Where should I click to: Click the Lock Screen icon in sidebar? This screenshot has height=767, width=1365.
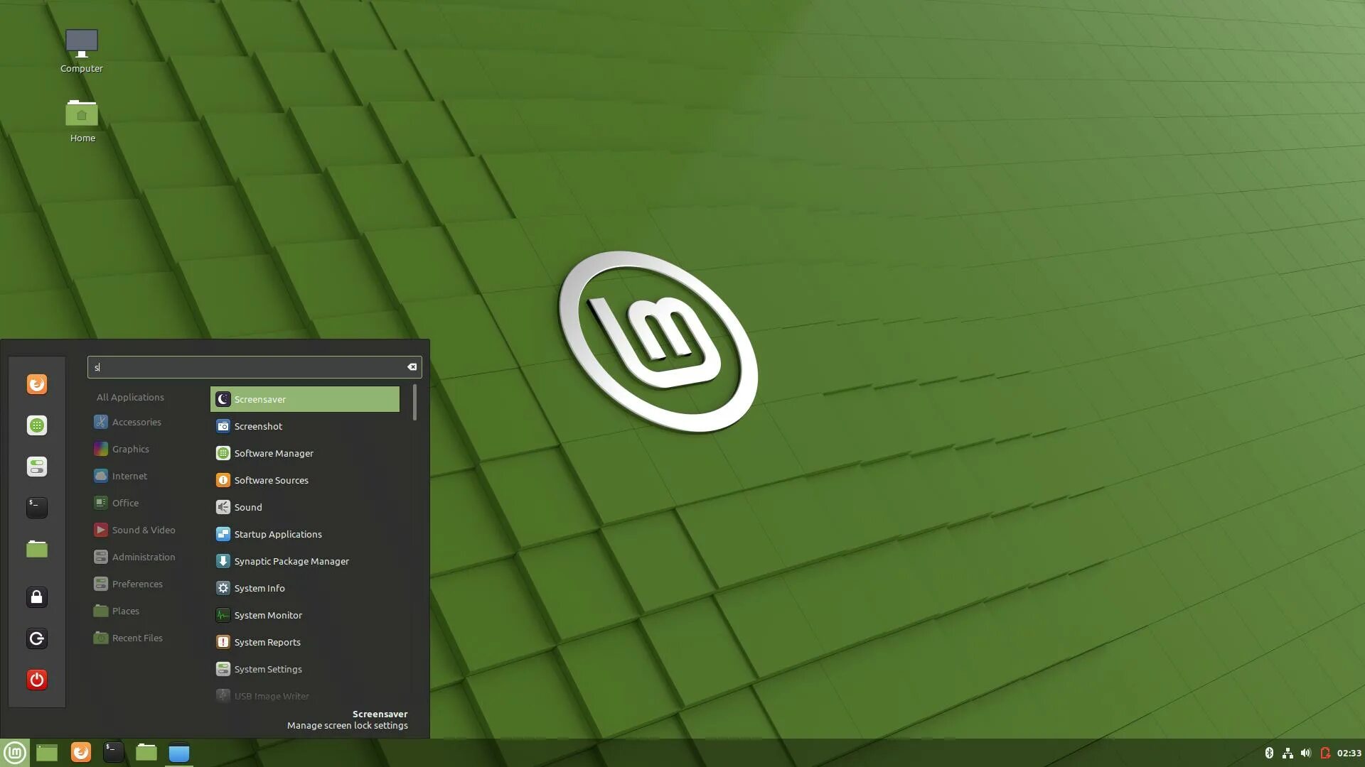37,597
